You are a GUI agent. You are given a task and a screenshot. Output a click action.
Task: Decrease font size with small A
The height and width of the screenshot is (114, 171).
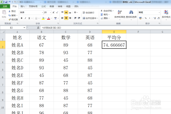[57, 12]
